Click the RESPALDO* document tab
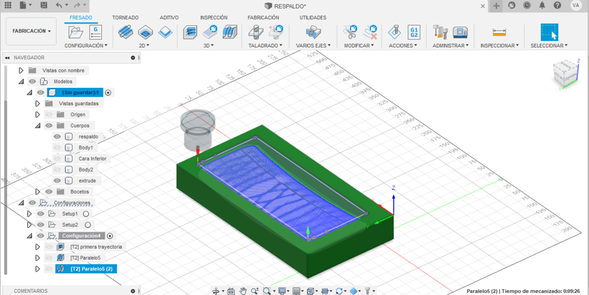Image resolution: width=589 pixels, height=295 pixels. [x=286, y=6]
